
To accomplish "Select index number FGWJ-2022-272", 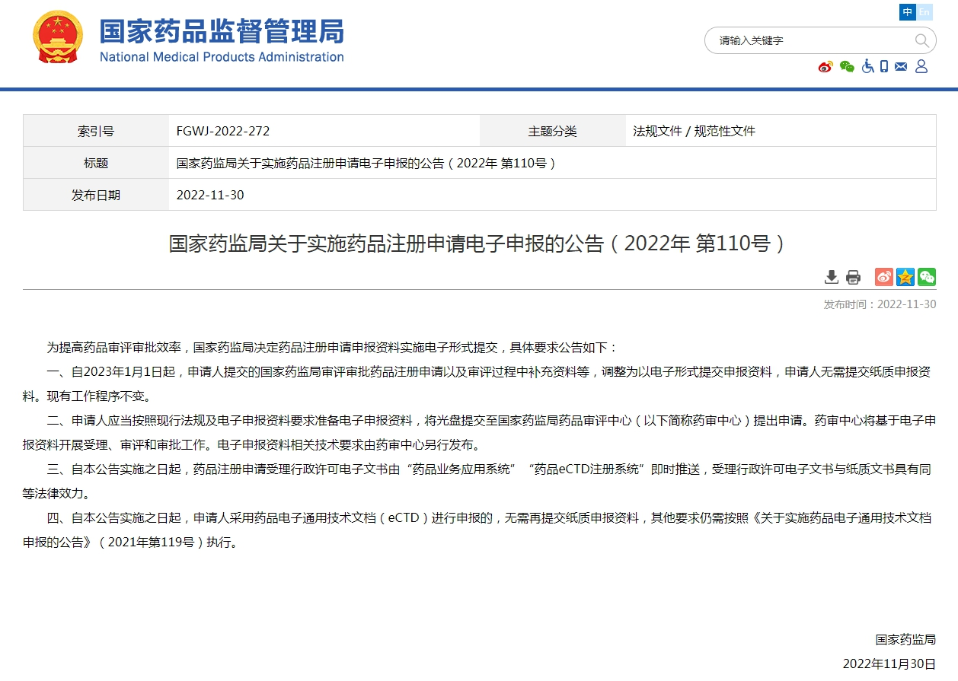I will pos(223,131).
